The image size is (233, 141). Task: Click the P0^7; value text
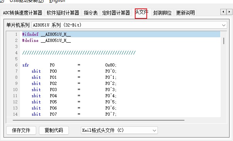coord(111,114)
